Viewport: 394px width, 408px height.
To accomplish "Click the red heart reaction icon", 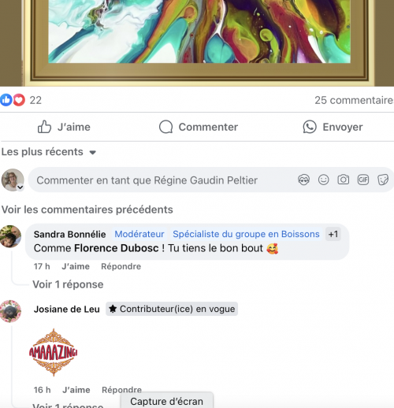I will [19, 100].
